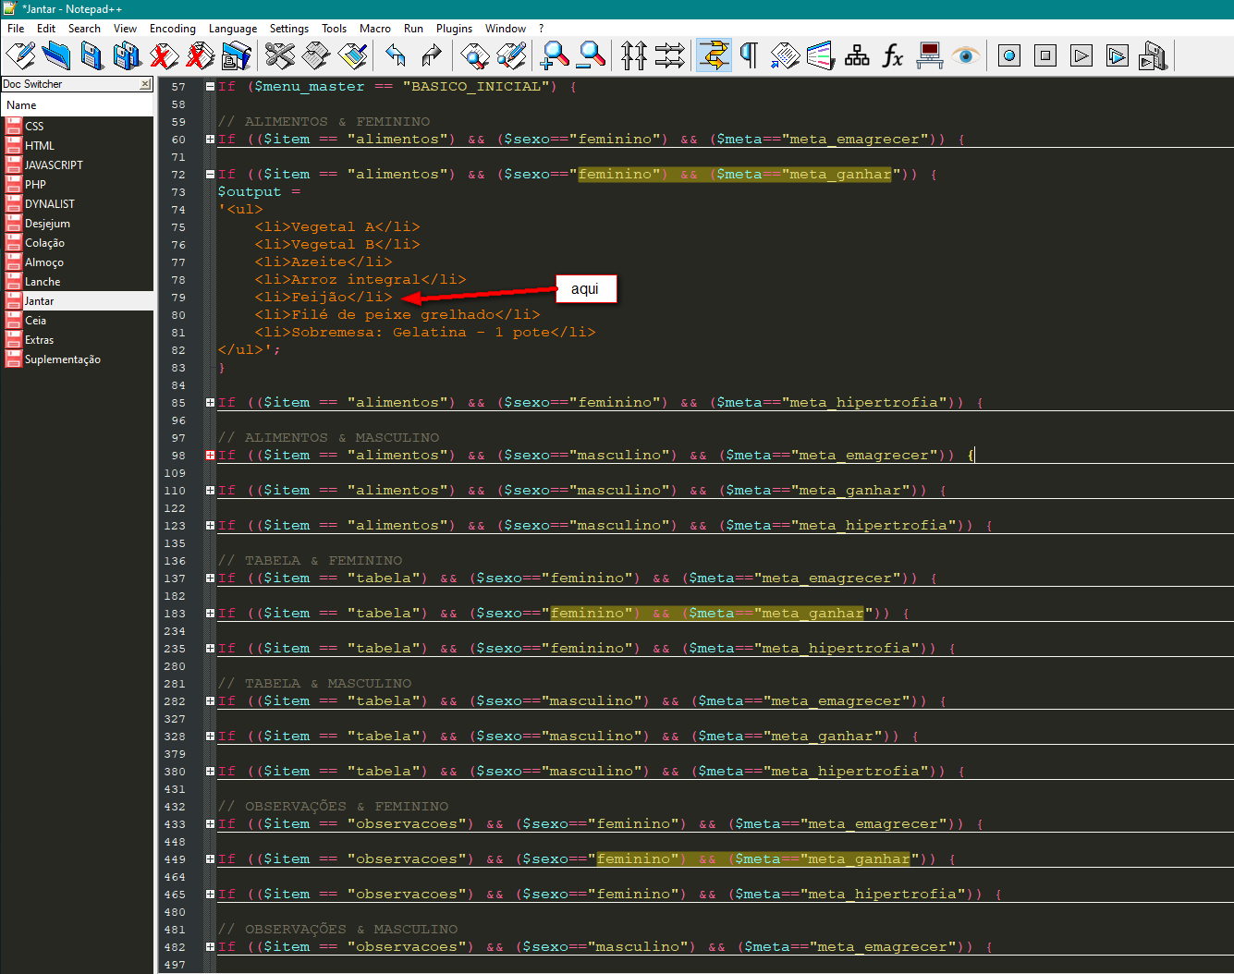Click the Save All toolbar icon

click(128, 56)
